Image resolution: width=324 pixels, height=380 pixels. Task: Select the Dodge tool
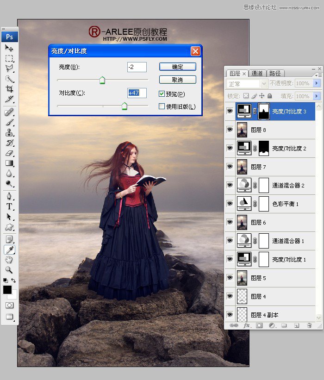9,184
